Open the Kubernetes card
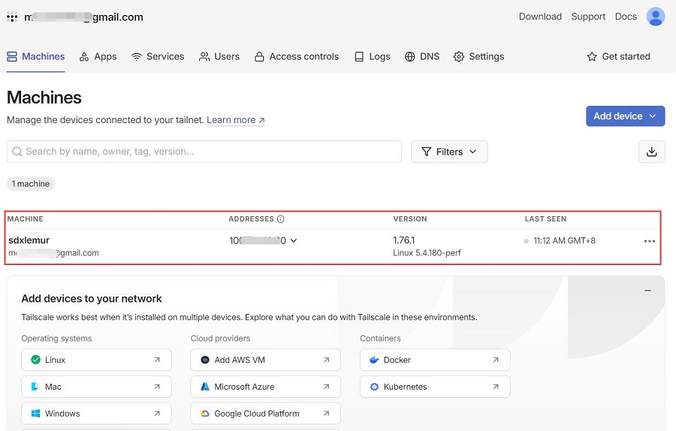This screenshot has width=676, height=431. click(435, 387)
